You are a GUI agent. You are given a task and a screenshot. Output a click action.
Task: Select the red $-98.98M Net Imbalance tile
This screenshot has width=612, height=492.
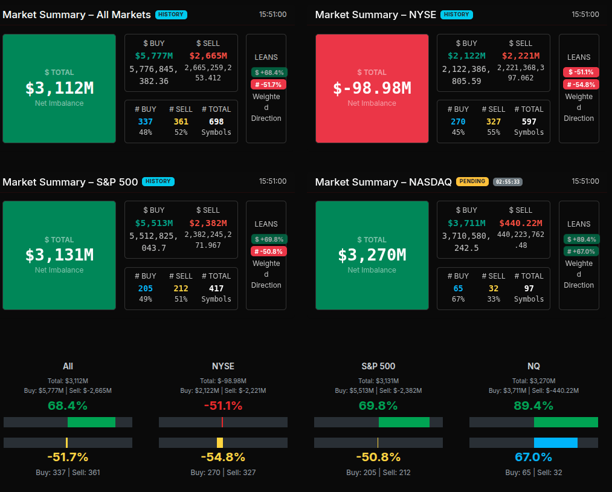pos(372,88)
